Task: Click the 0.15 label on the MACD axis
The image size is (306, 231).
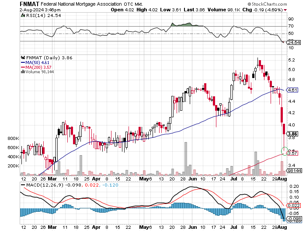Action: (x=294, y=192)
